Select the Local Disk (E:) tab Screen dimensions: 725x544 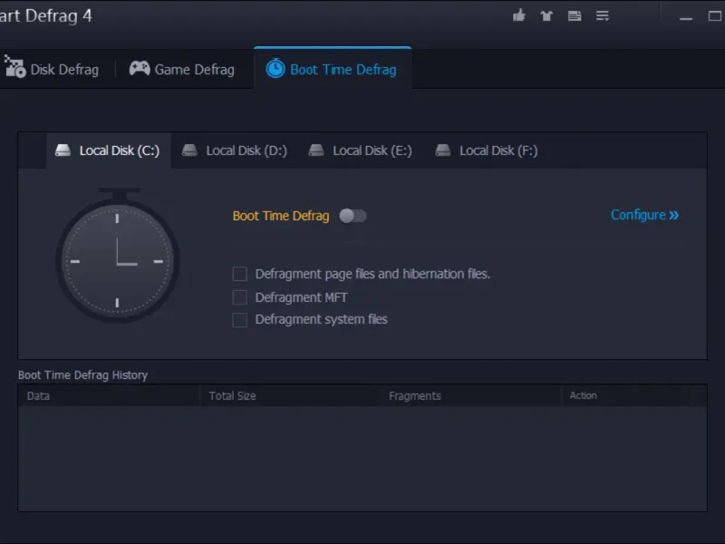point(360,151)
